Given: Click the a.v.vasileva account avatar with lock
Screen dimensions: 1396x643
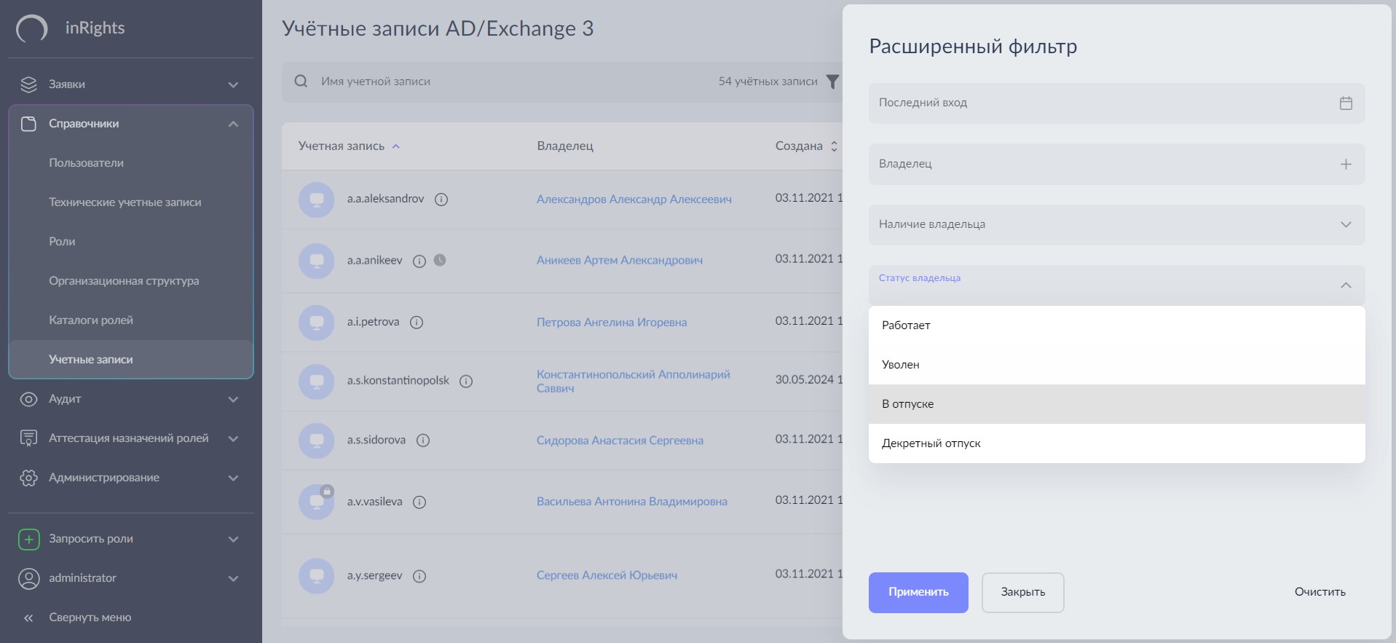Looking at the screenshot, I should point(317,501).
